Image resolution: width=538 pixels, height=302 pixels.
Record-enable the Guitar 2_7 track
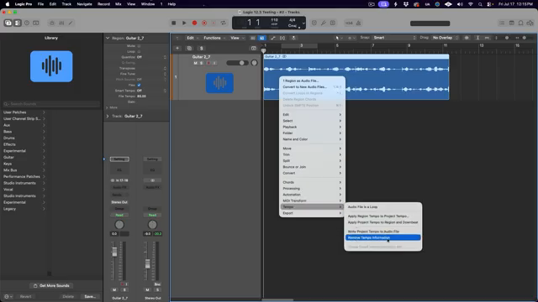(x=208, y=63)
